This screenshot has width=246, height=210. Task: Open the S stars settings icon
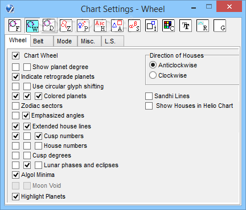click(134, 26)
